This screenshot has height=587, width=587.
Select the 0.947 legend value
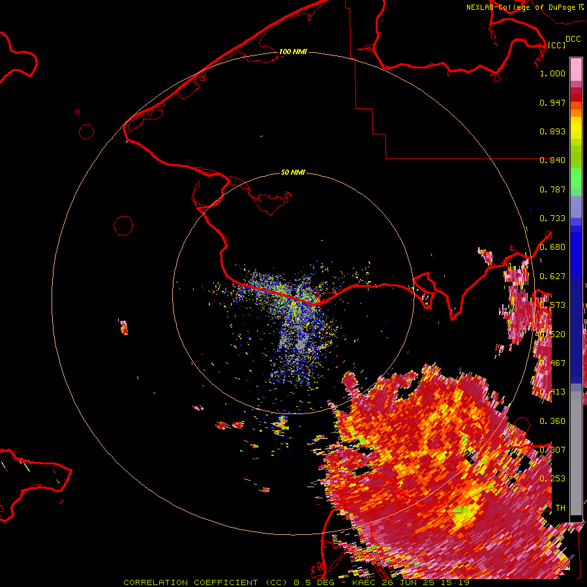[x=552, y=102]
